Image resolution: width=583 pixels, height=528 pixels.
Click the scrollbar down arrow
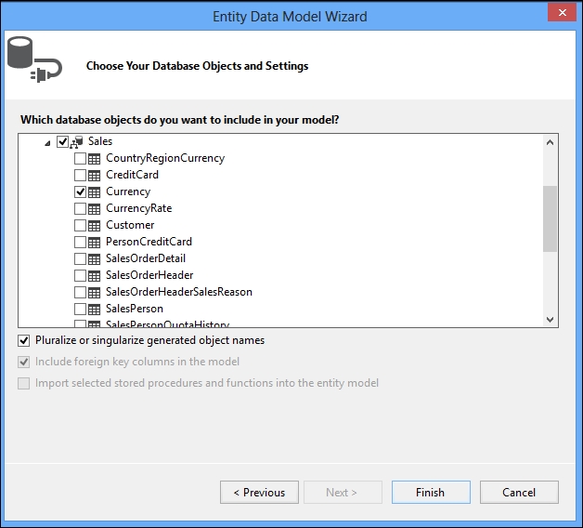550,319
